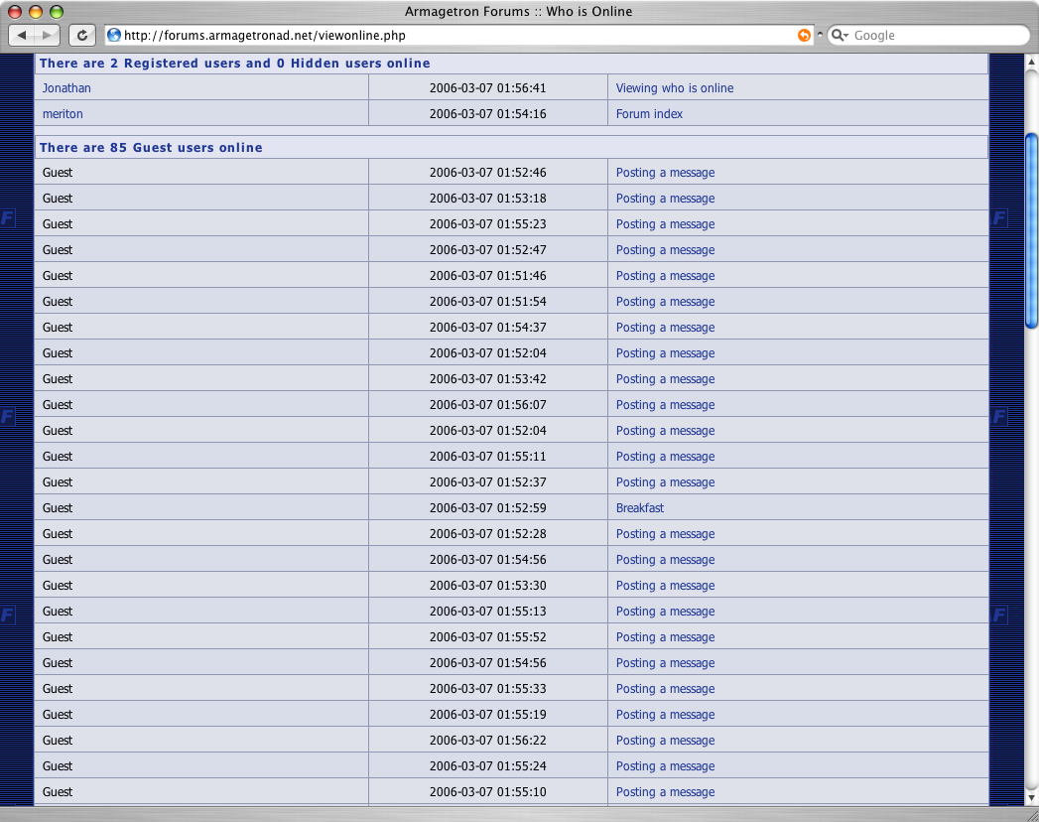Open the Breakfast forum link
Screen dimensions: 1039x822
coord(640,508)
